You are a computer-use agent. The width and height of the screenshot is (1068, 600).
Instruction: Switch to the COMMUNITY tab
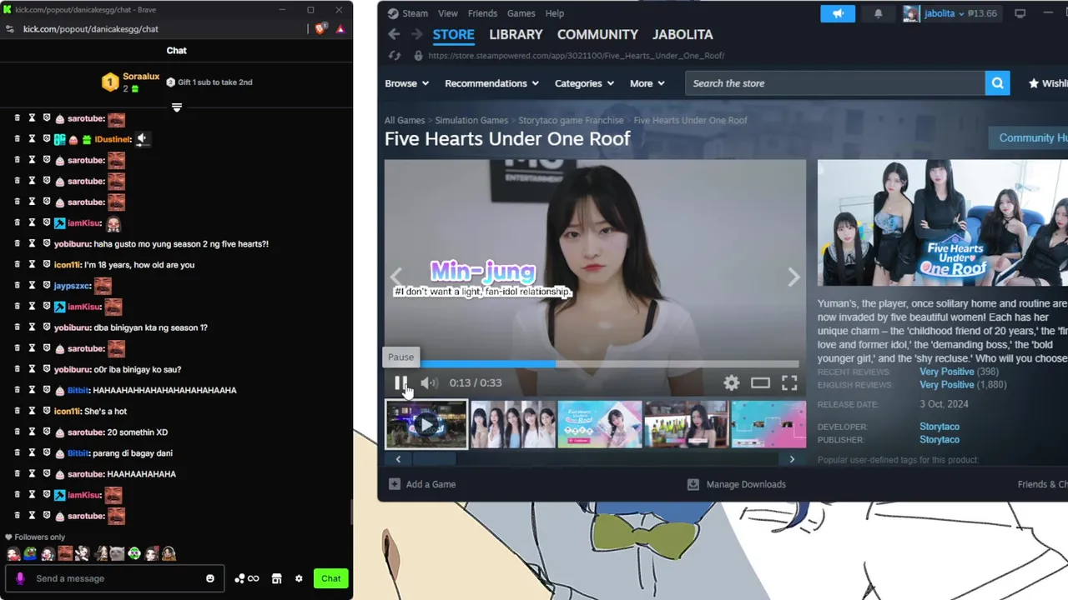[597, 35]
